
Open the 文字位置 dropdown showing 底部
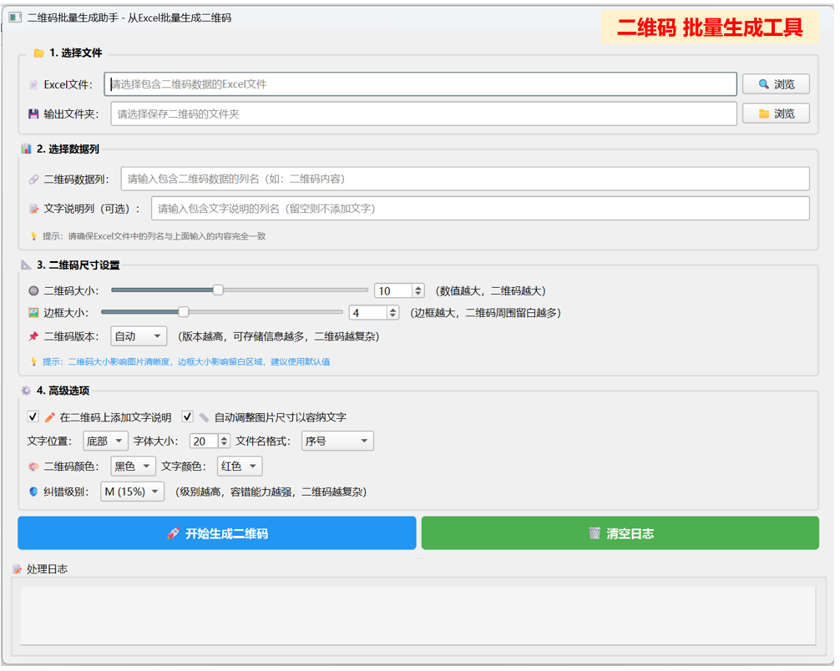click(x=105, y=441)
